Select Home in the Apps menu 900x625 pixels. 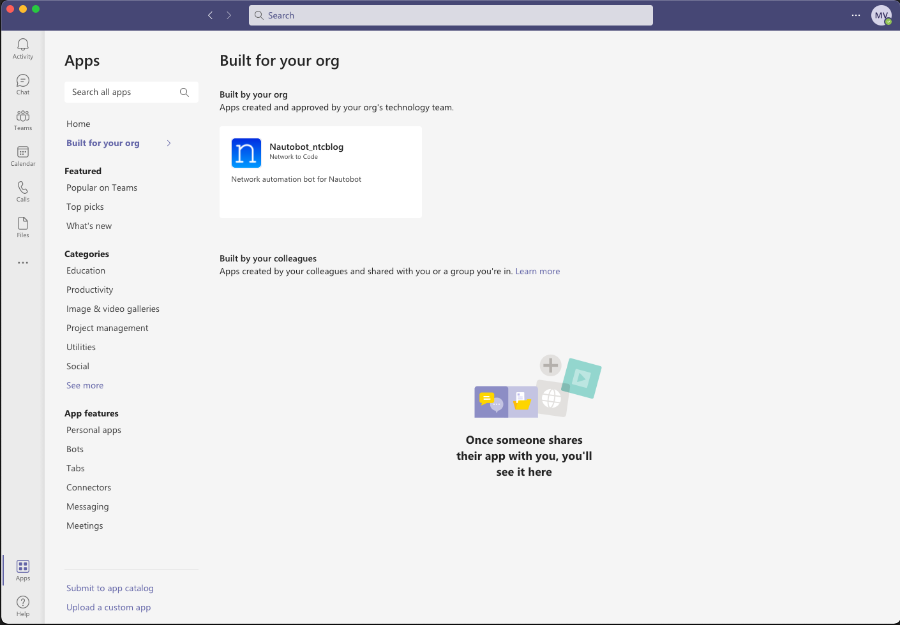(x=78, y=123)
